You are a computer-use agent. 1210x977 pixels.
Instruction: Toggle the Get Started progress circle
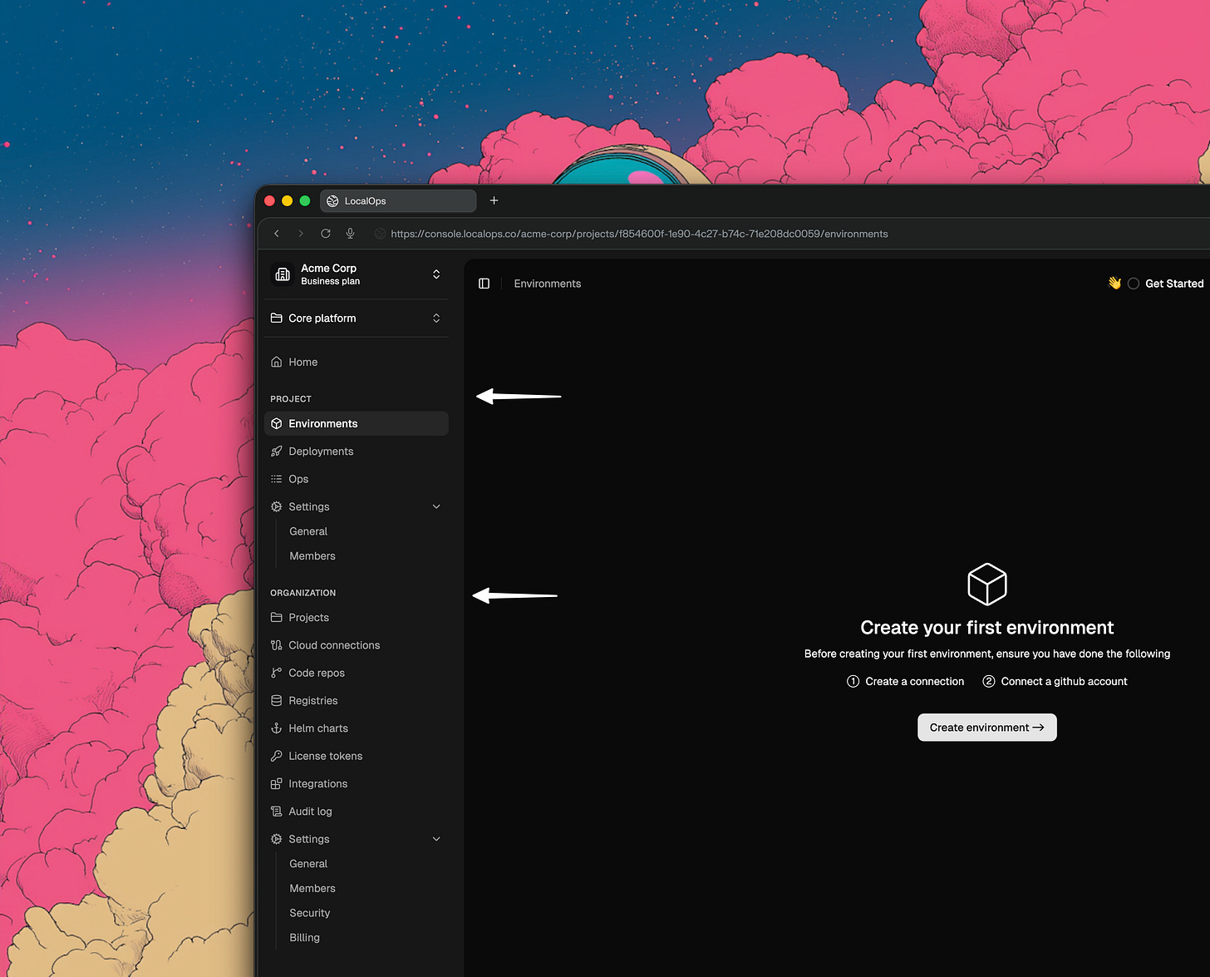tap(1134, 284)
